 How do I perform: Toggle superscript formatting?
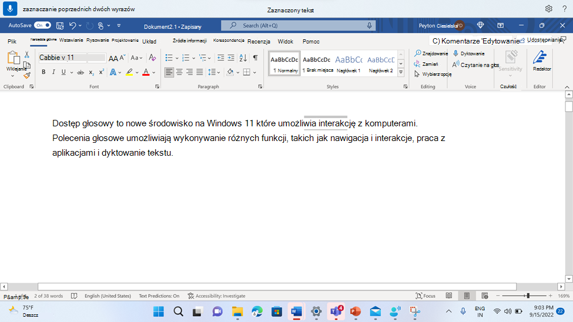[101, 72]
